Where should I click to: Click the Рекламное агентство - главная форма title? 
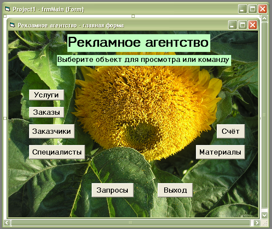pos(71,26)
